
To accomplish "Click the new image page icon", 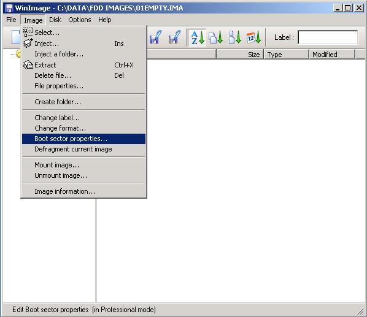I will [x=16, y=37].
